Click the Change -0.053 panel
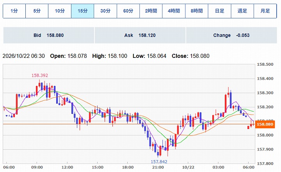 [231, 35]
